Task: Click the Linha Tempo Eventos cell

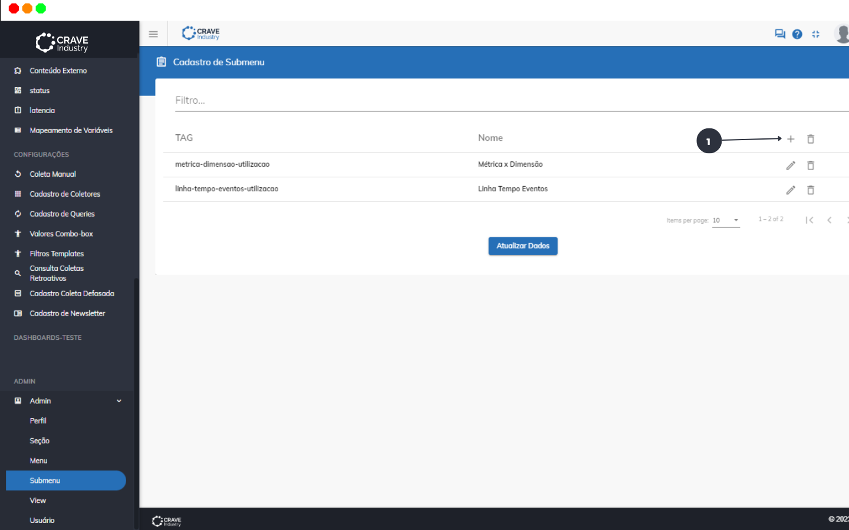Action: [x=513, y=189]
